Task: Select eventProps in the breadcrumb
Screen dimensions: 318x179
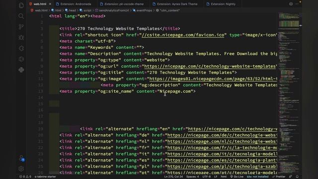Action: click(143, 10)
